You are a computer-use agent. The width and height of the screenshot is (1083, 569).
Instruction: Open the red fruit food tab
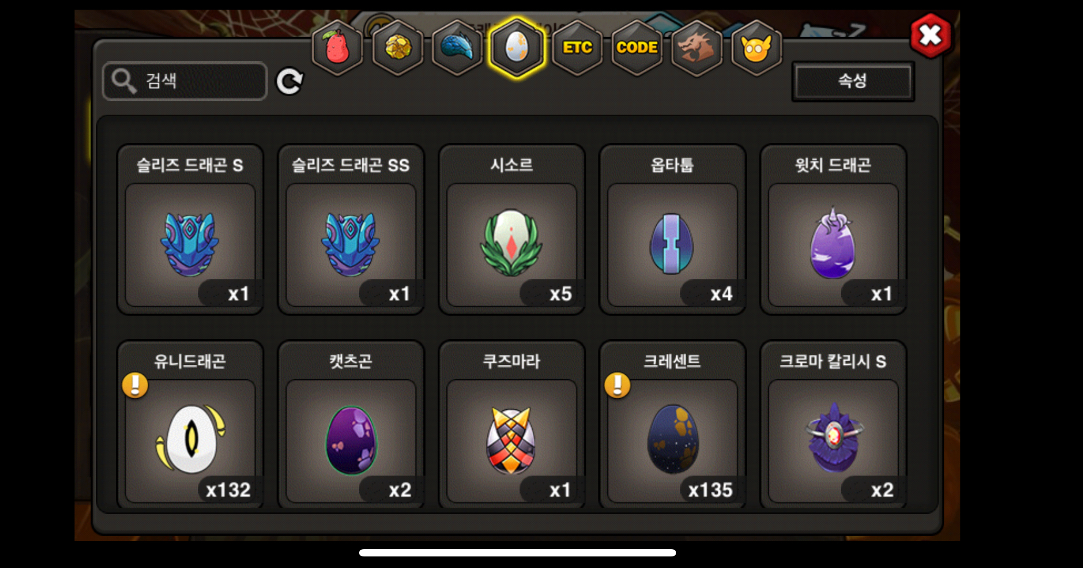pos(337,47)
